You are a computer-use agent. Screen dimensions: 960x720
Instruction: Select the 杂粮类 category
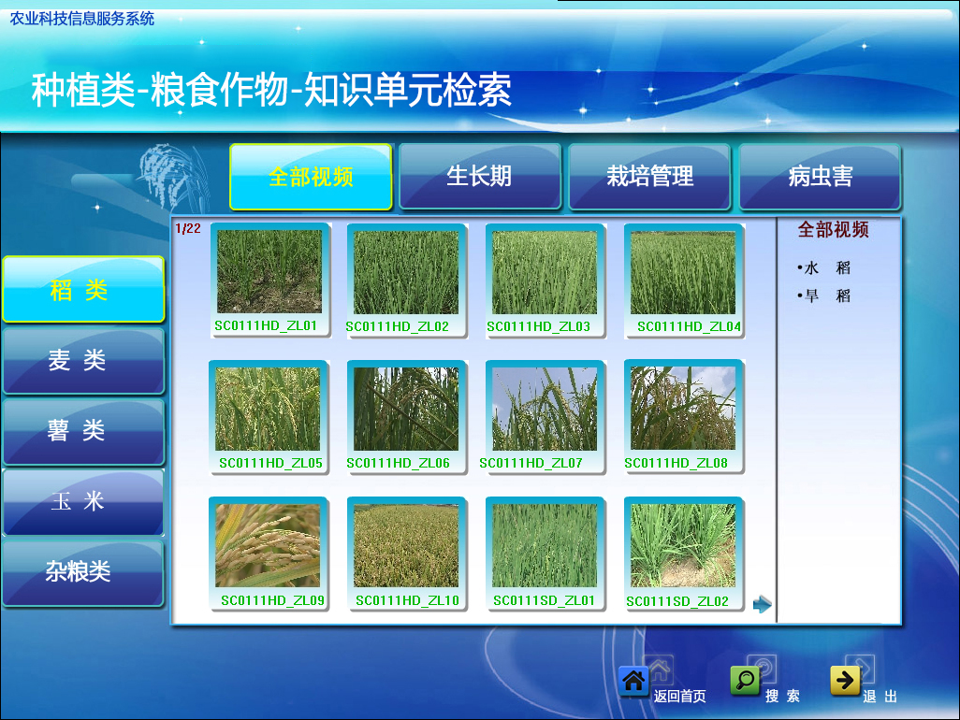83,572
